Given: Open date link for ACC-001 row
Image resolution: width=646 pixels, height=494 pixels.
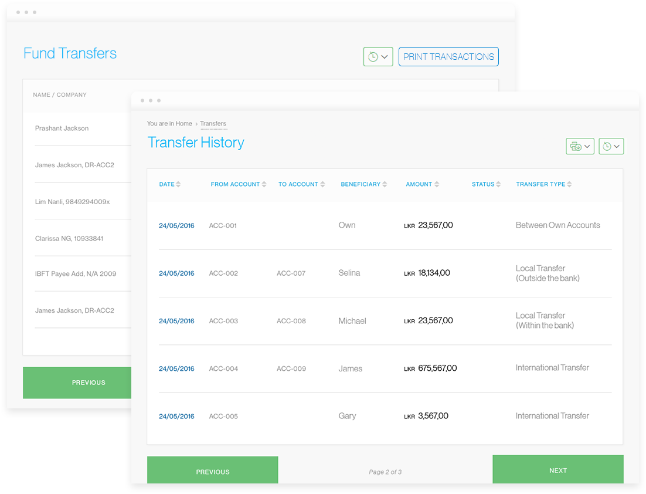Looking at the screenshot, I should pyautogui.click(x=176, y=225).
